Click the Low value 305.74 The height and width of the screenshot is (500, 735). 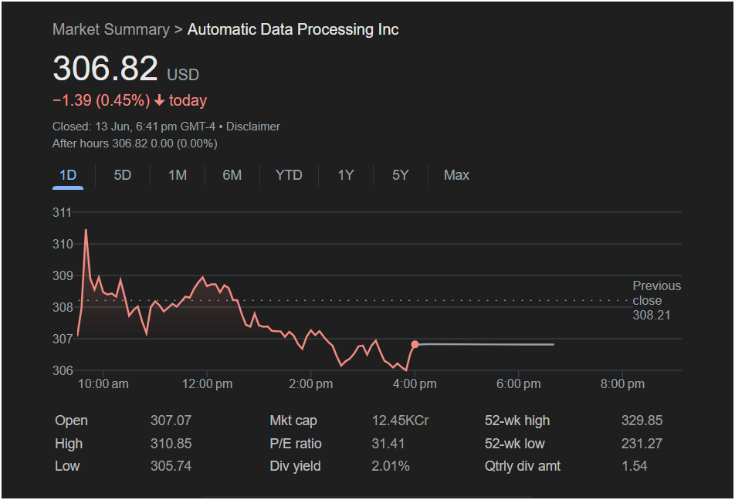coord(171,466)
